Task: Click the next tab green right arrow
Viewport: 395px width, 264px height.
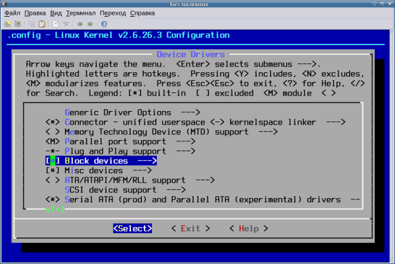Action: coord(90,24)
